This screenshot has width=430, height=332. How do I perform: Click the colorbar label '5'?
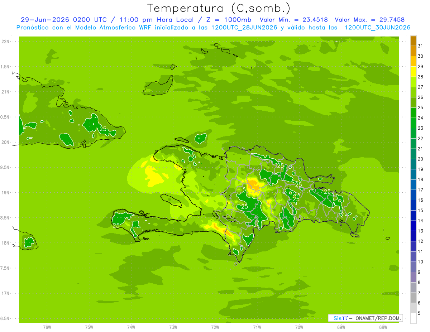pos(419,313)
